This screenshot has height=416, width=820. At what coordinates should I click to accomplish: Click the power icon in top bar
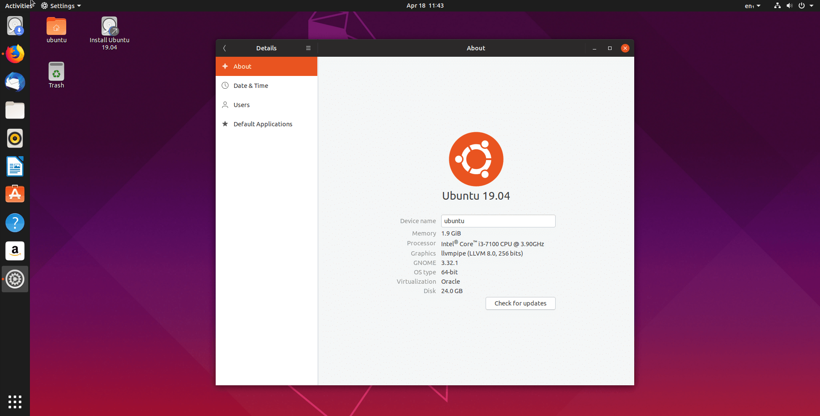click(802, 6)
